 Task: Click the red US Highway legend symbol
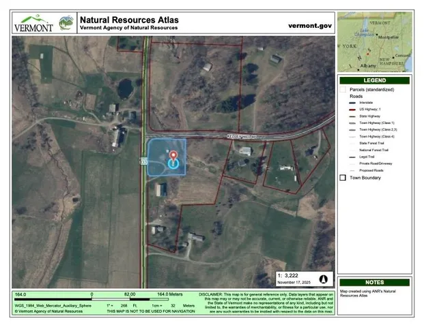352,110
